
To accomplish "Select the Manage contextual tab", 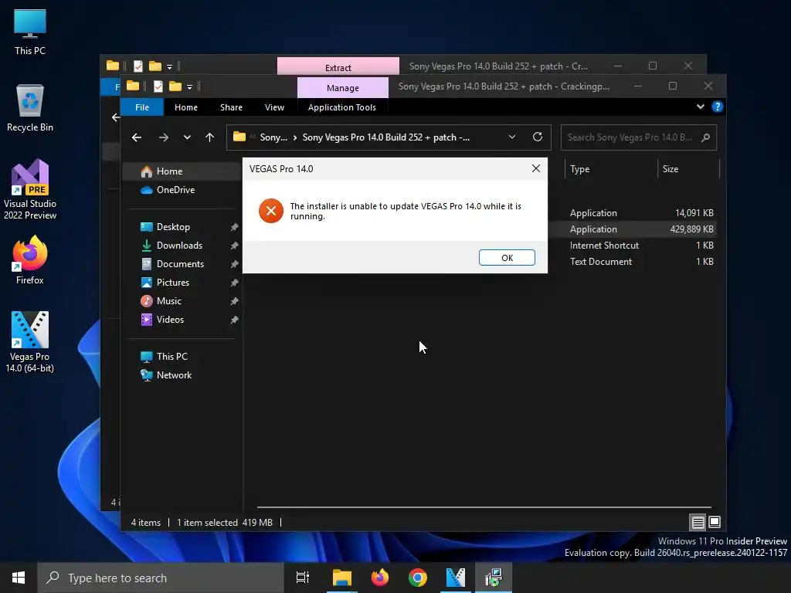I will coord(342,88).
